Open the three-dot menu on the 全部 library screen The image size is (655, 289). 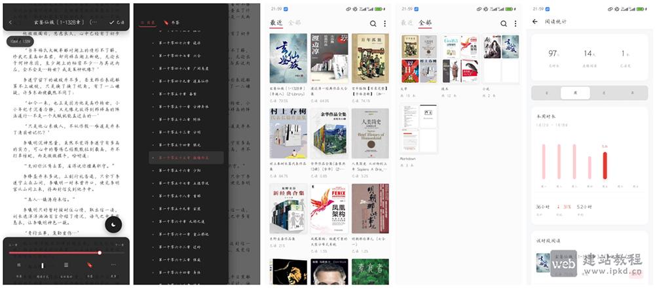[x=515, y=24]
